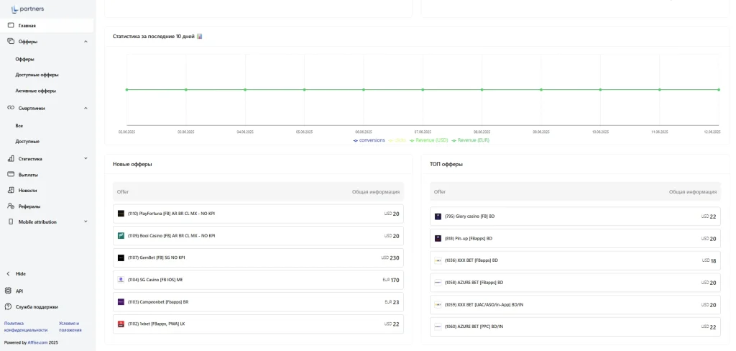Click the Glory casino offer logo
Screen dimensions: 736x351
pyautogui.click(x=438, y=216)
